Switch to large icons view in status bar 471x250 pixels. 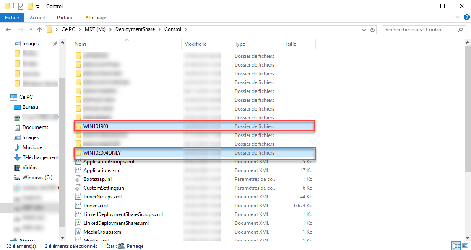pos(465,245)
